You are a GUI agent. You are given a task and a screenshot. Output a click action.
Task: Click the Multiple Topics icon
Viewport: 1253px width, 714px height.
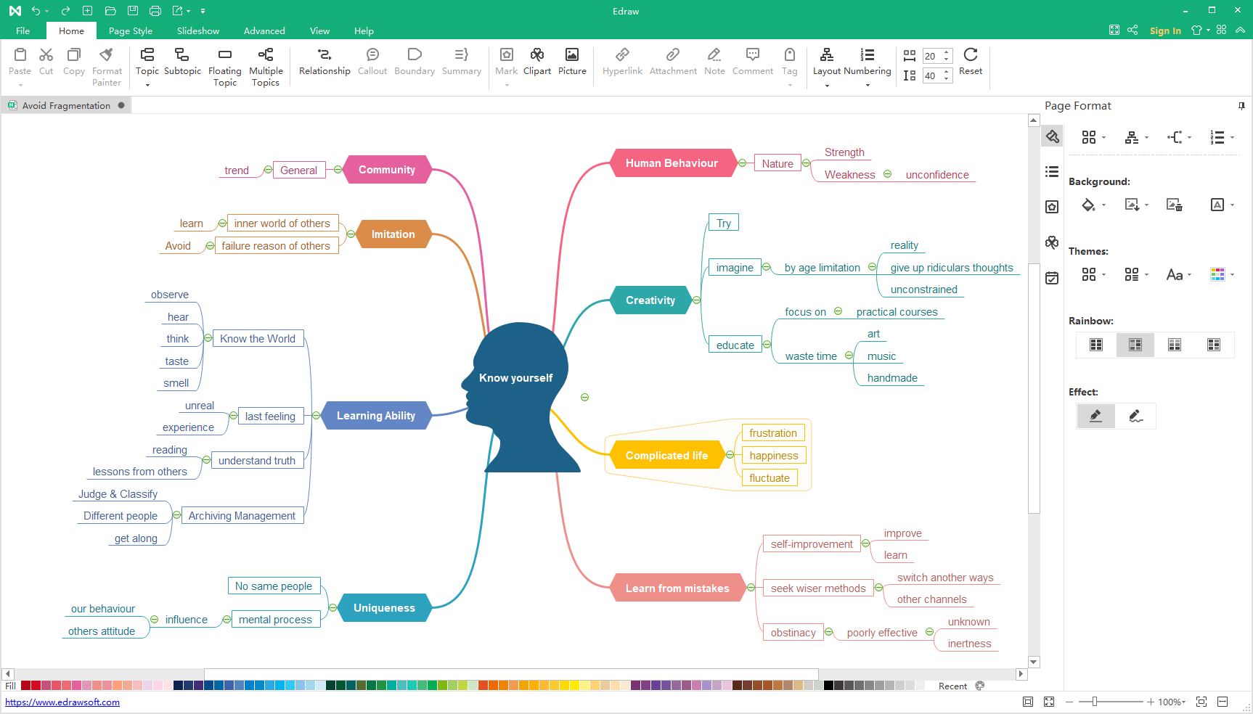[266, 55]
